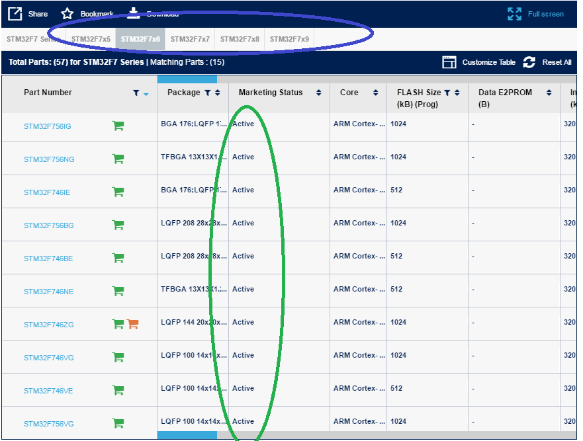
Task: Open the STM32F746VG part link
Action: (x=49, y=358)
